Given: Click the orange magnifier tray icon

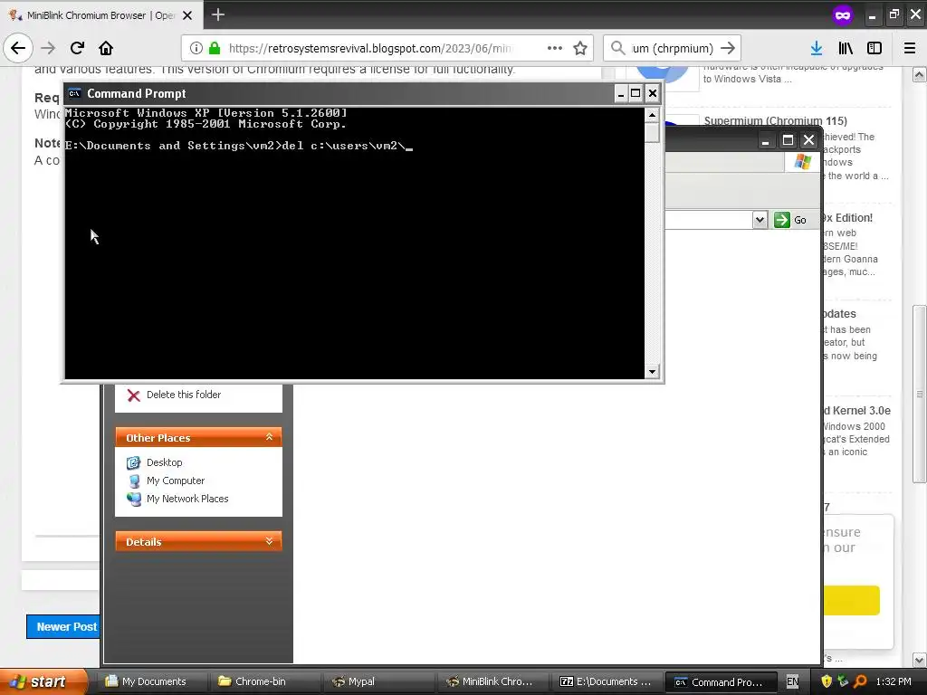Looking at the screenshot, I should pyautogui.click(x=860, y=681).
